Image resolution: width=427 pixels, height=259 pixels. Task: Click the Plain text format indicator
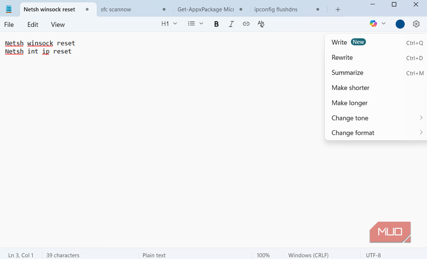click(x=154, y=255)
